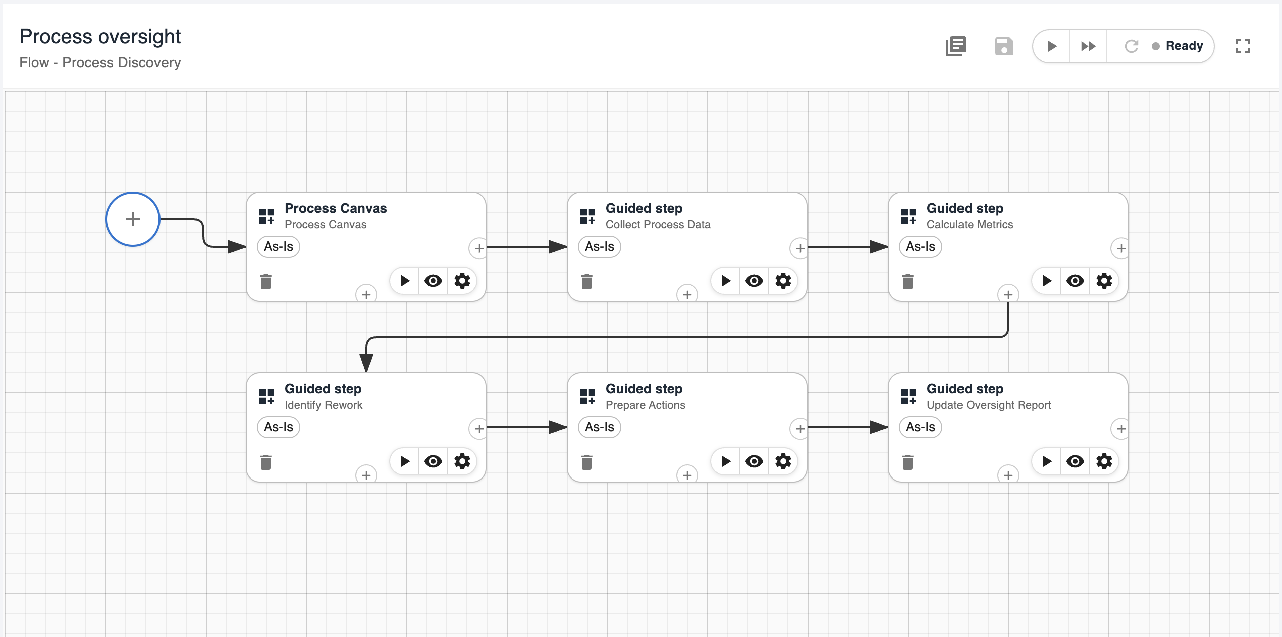
Task: Click the node type icon on Process Canvas
Action: click(267, 216)
